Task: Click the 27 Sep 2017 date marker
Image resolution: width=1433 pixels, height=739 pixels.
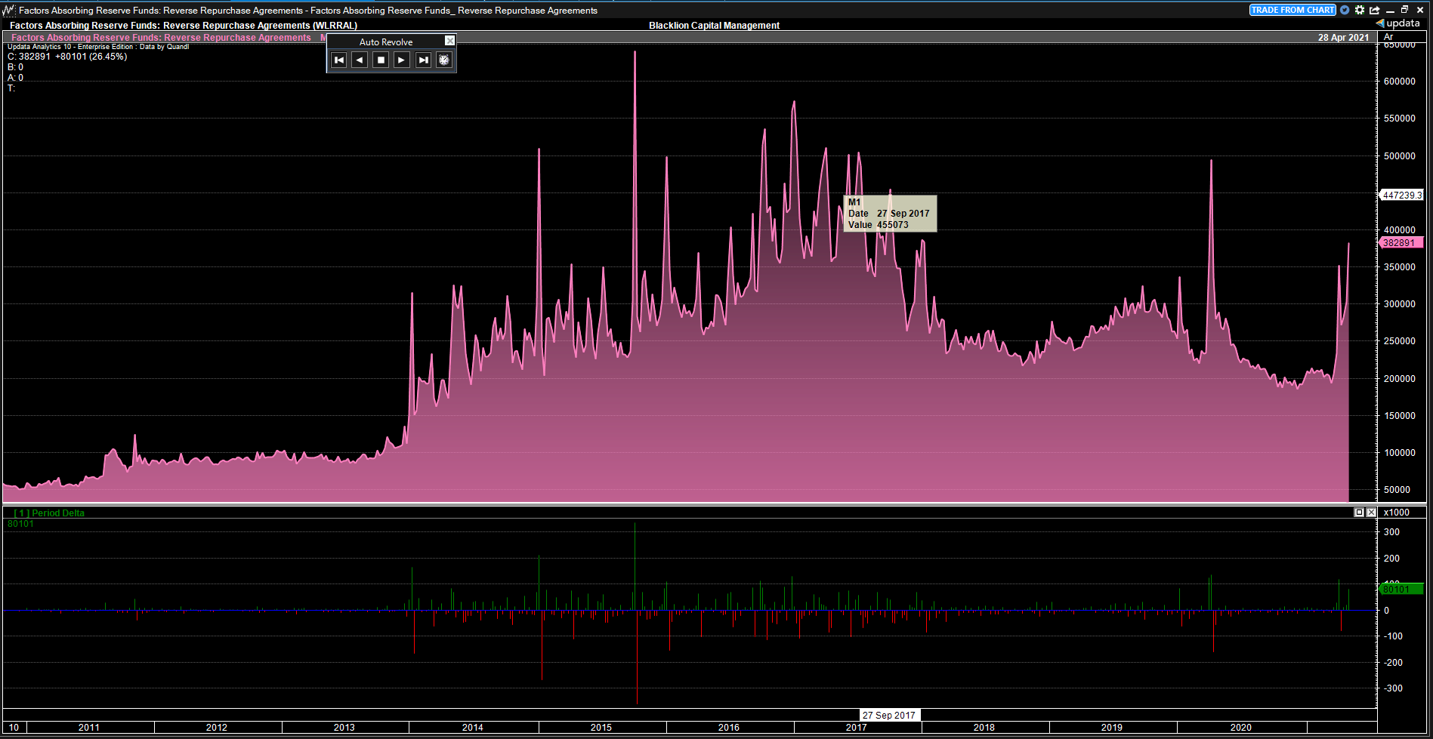Action: (x=889, y=715)
